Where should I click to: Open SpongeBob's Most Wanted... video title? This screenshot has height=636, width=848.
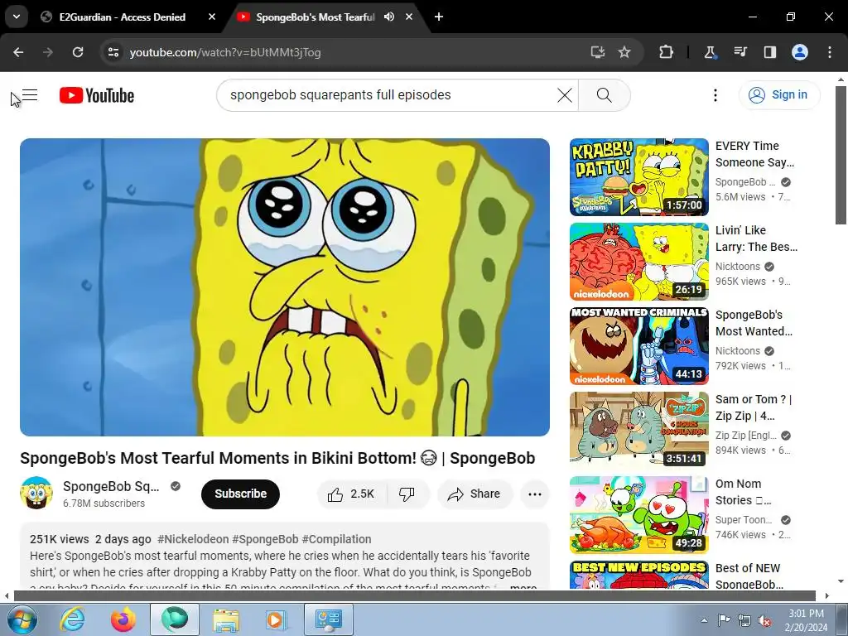[x=754, y=323]
